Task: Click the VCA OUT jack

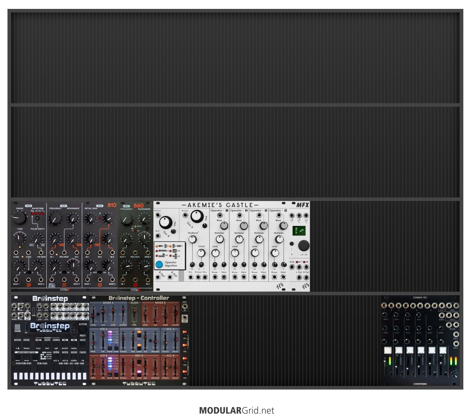Action: 100,280
